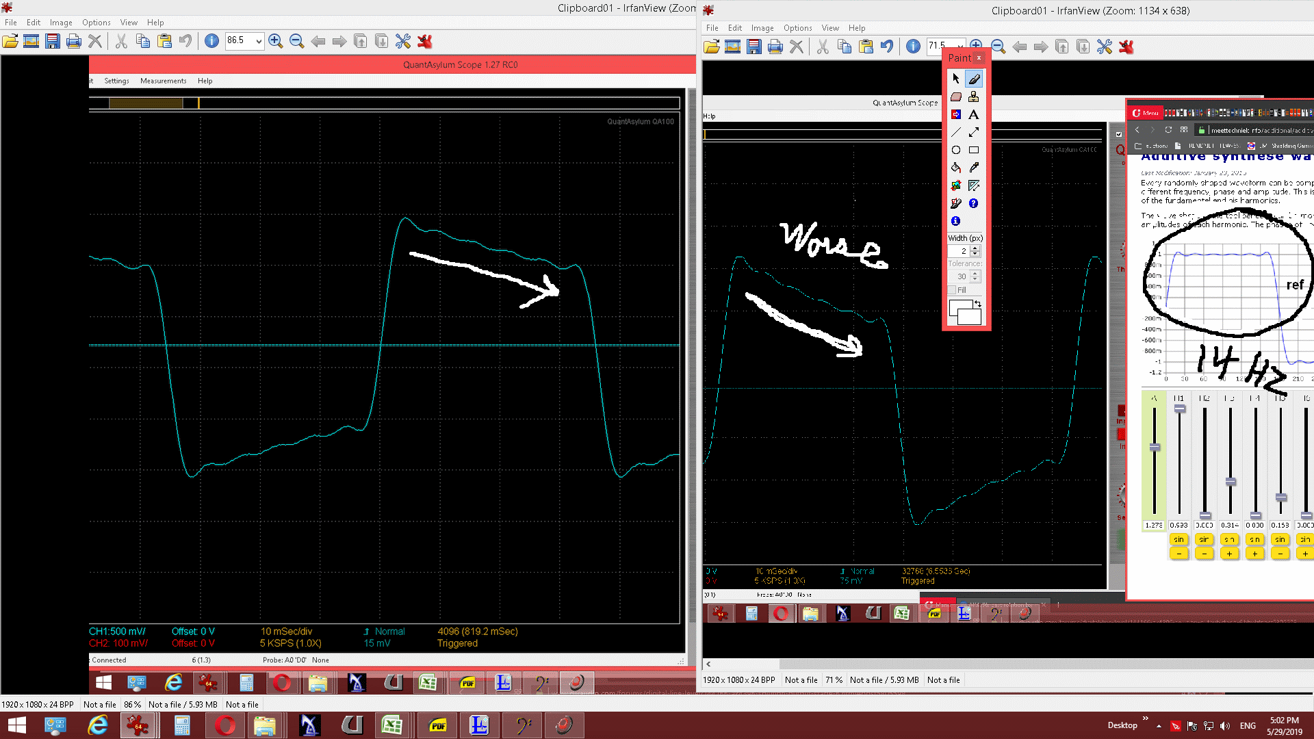Open the File menu in the left IrfanView
Screen dimensions: 1314x739
pos(11,23)
